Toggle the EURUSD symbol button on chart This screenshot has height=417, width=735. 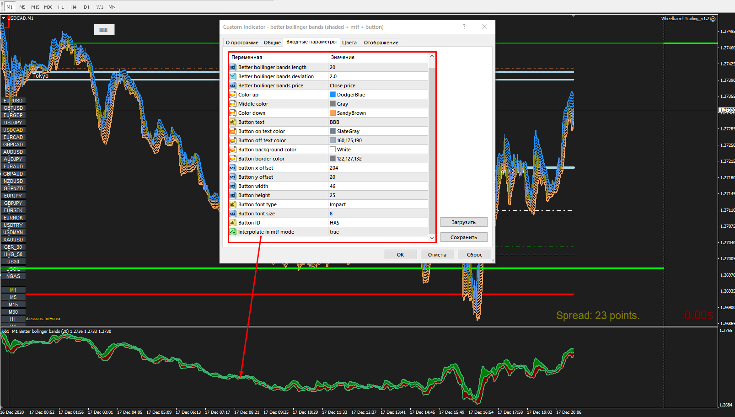(13, 101)
